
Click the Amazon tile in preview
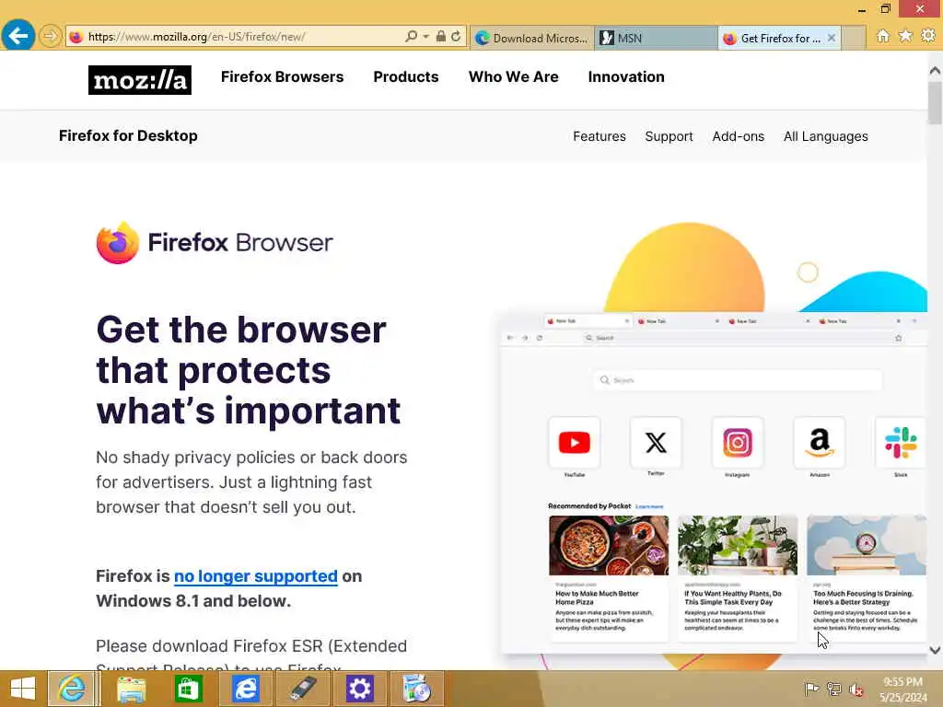tap(819, 443)
